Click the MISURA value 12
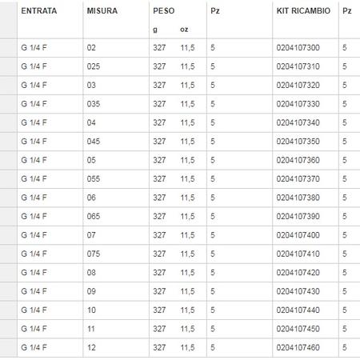This screenshot has height=360, width=360. tap(91, 348)
